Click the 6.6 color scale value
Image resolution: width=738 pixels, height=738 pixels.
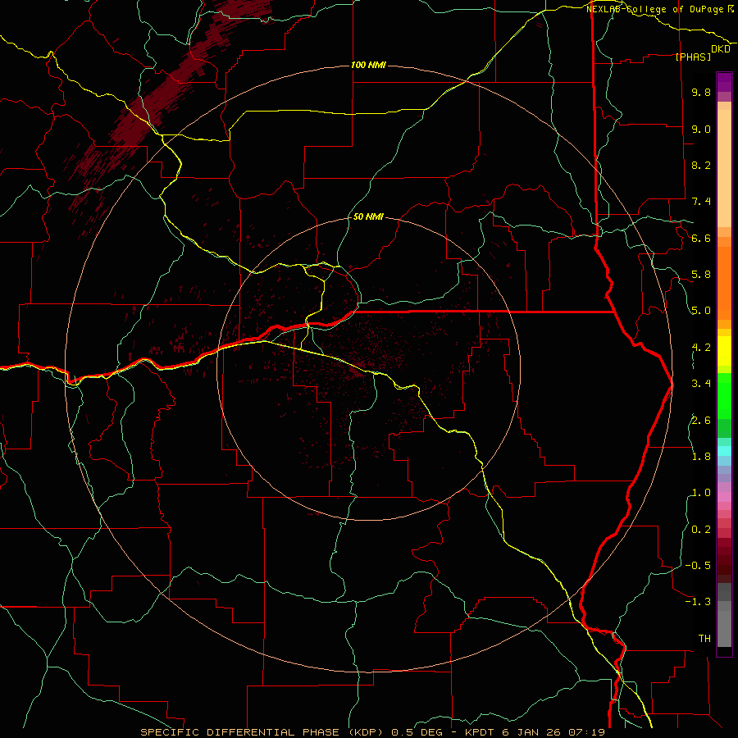[x=701, y=238]
